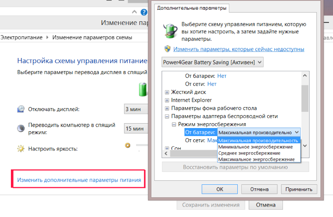Open the Отключать дисплей 3 мин dropdown
The height and width of the screenshot is (217, 333).
click(x=136, y=109)
